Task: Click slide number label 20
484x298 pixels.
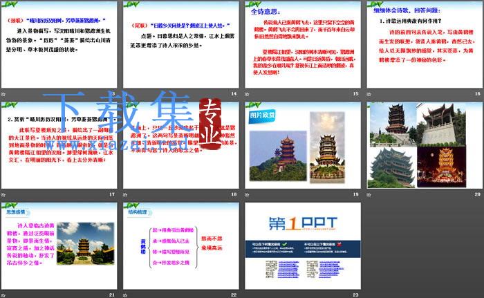Action: pos(478,194)
